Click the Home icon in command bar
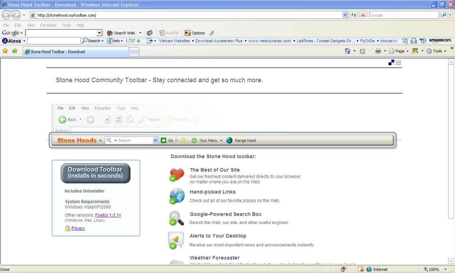The width and height of the screenshot is (455, 273). 348,51
